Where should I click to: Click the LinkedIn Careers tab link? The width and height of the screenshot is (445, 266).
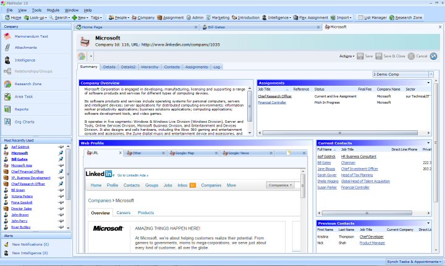click(124, 213)
